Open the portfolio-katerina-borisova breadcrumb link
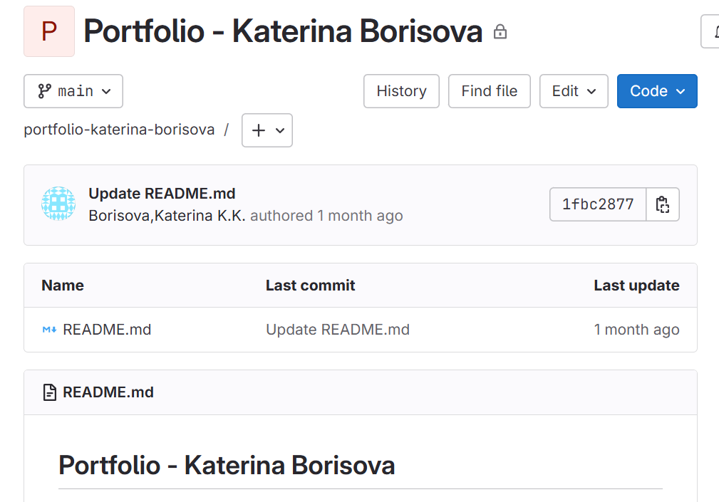Viewport: 719px width, 502px height. [x=119, y=130]
